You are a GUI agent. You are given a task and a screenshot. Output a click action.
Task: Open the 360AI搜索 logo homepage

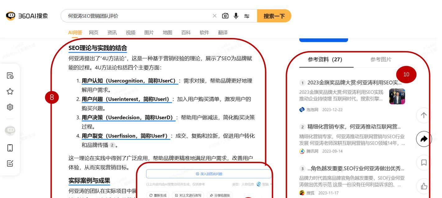pos(27,16)
